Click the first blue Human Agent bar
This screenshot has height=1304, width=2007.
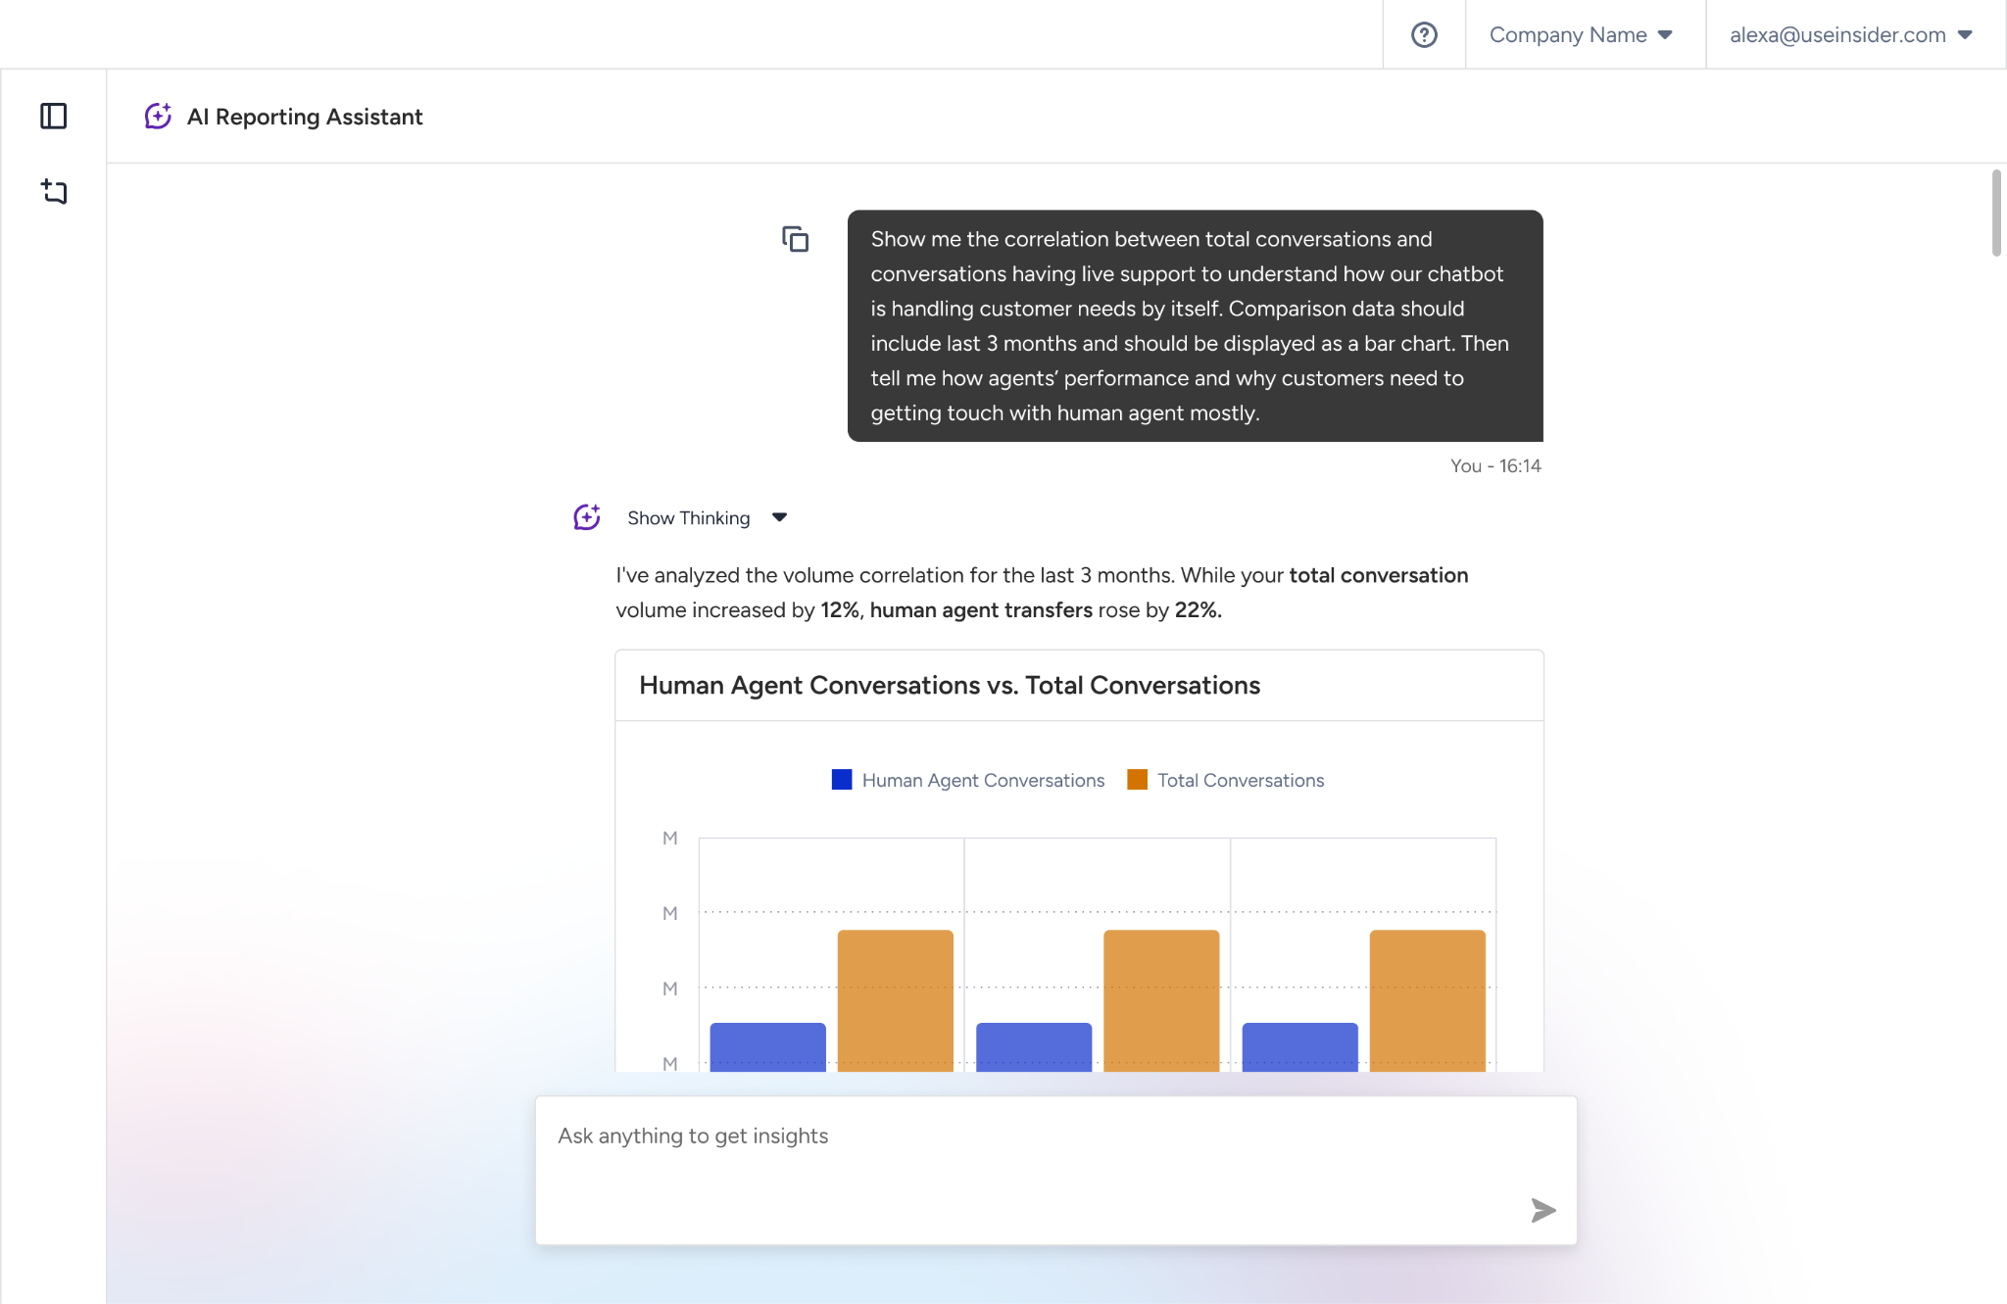click(x=767, y=1047)
